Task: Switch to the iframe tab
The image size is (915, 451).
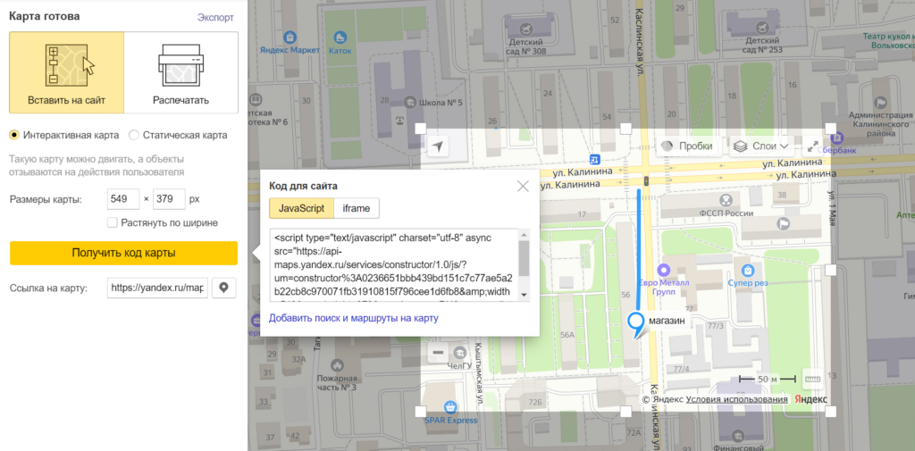Action: (357, 208)
